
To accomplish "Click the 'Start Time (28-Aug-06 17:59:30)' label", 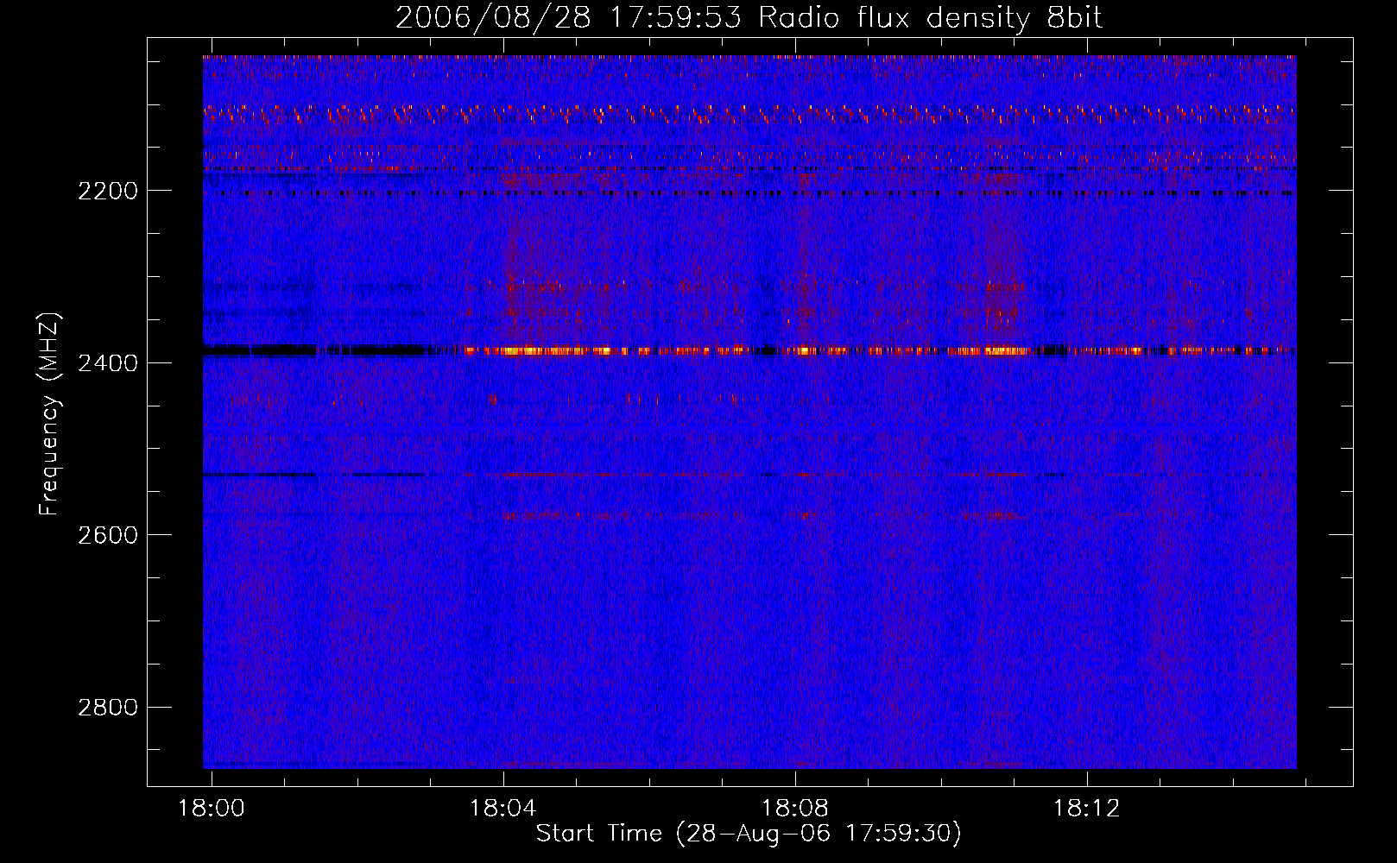I will pyautogui.click(x=749, y=834).
